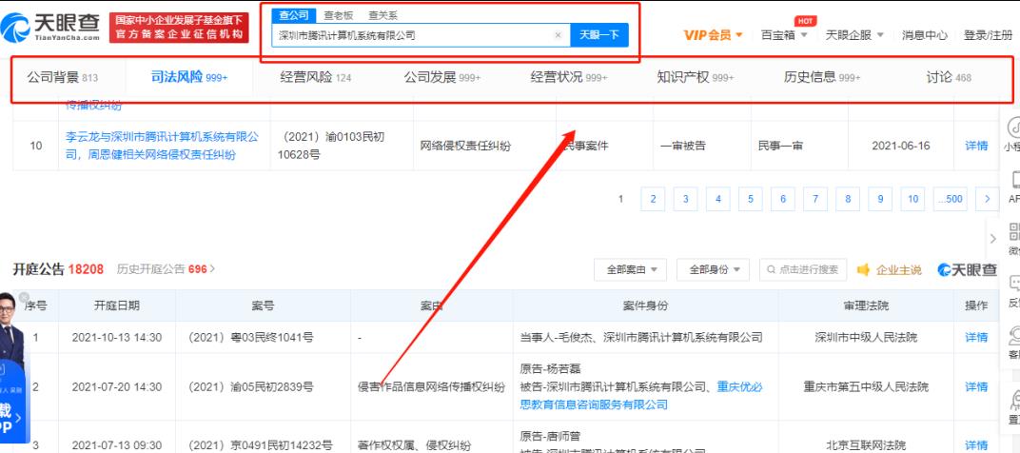Go to pagination page 3
The image size is (1020, 453).
tap(686, 199)
